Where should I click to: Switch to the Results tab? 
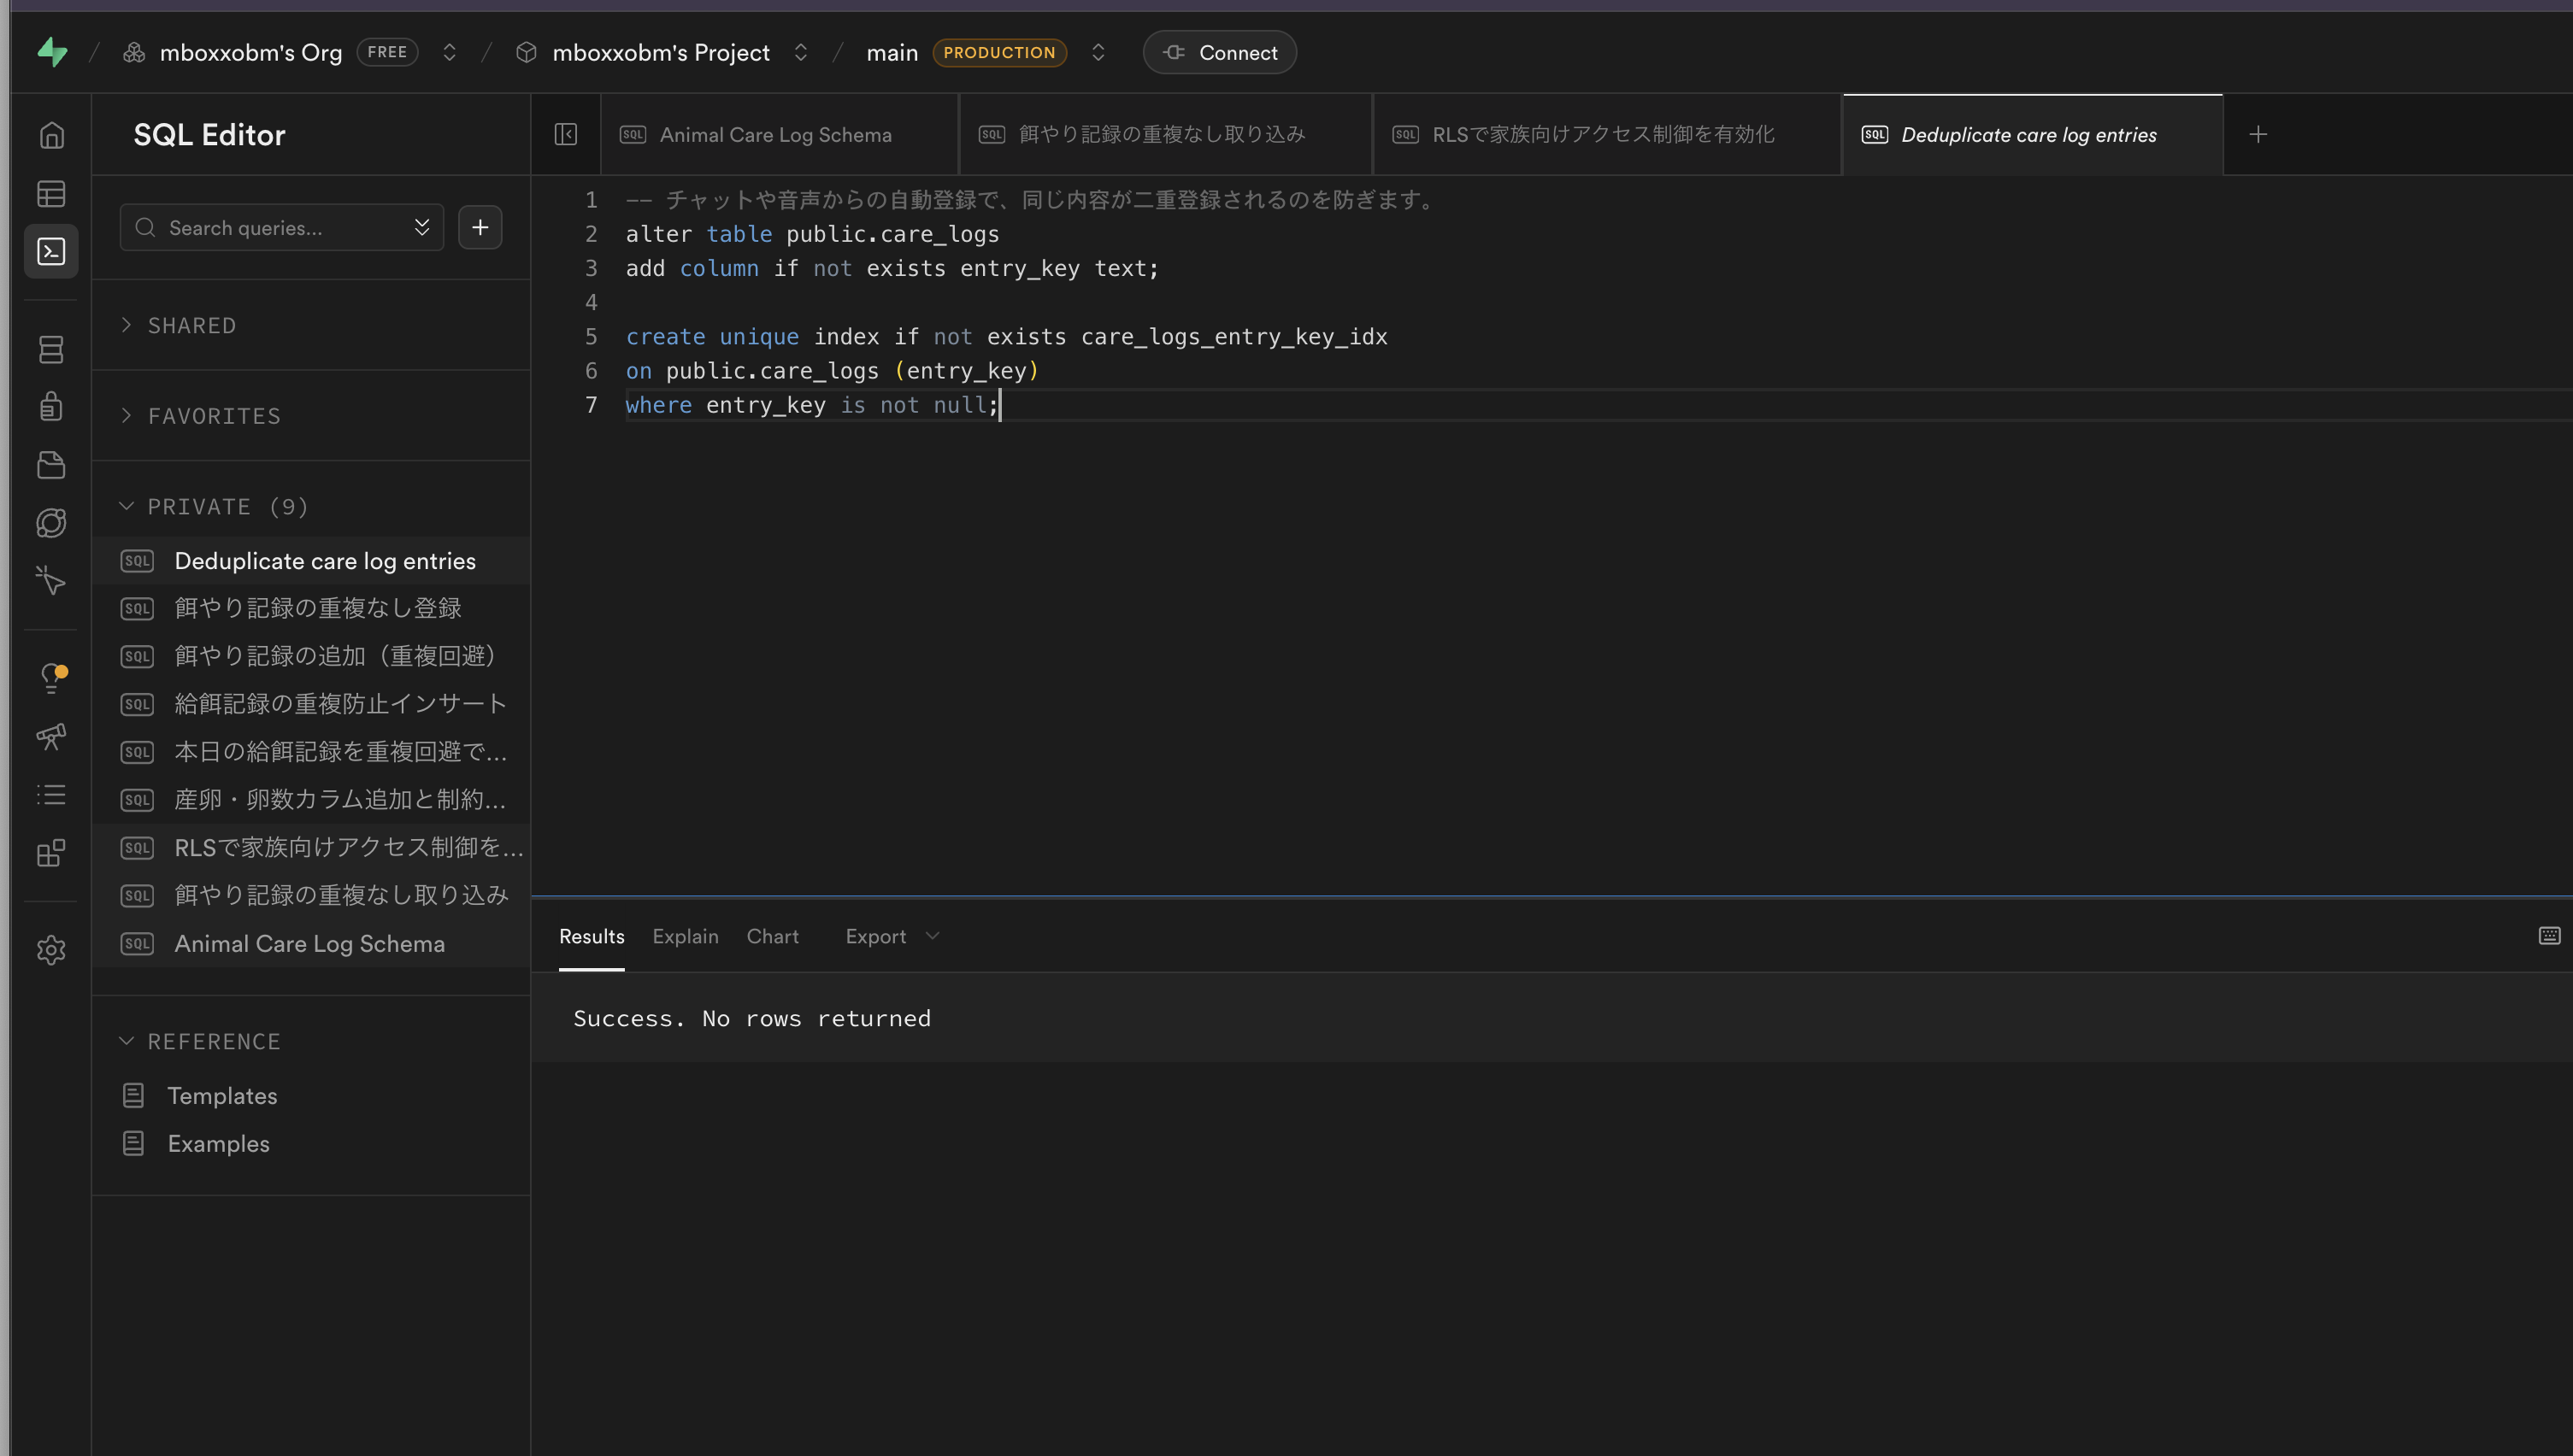point(592,936)
